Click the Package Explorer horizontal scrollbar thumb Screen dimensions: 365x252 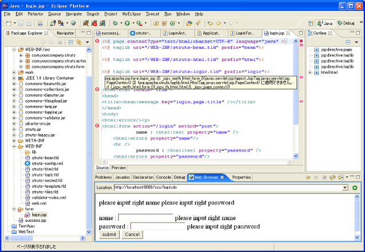[22, 238]
